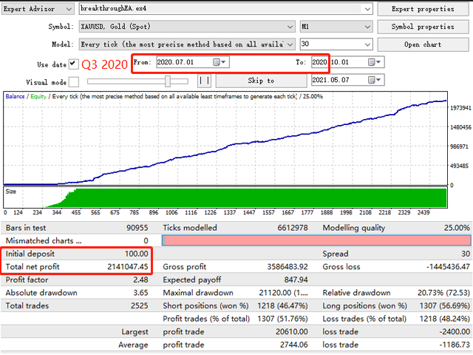The height and width of the screenshot is (355, 473).
Task: Click Absolute drawdown value 3.65
Action: 140,293
